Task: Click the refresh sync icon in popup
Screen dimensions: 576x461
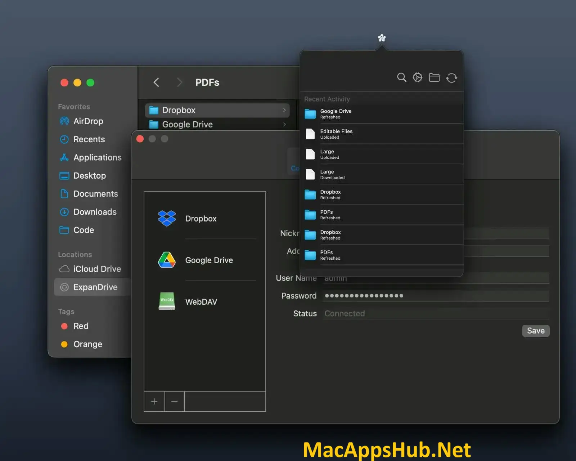Action: point(451,78)
